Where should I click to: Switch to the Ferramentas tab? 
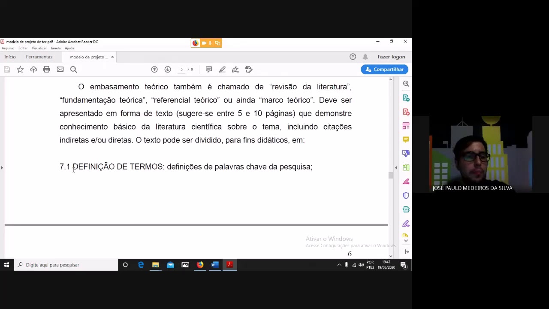[x=39, y=57]
